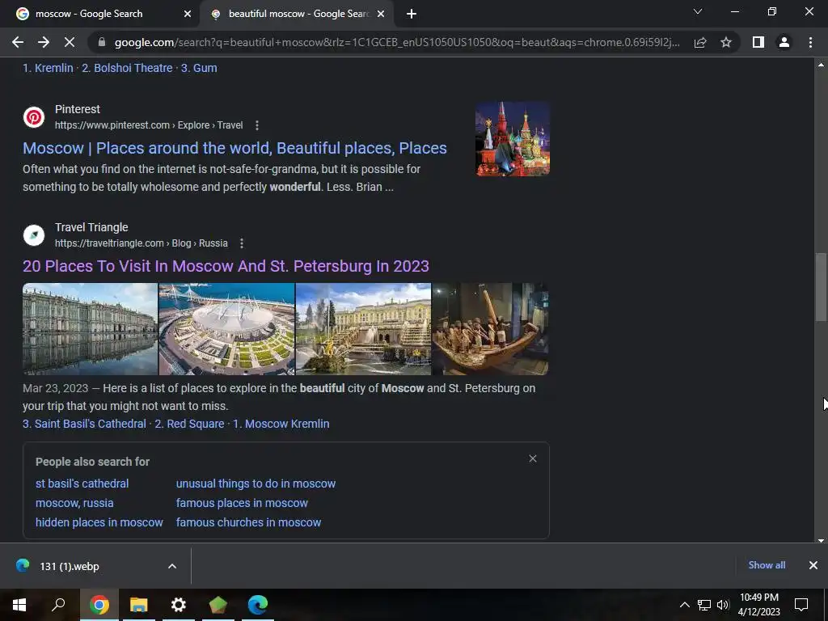The height and width of the screenshot is (621, 828).
Task: Open the Pinterest Moscow thumbnail image
Action: click(x=513, y=139)
